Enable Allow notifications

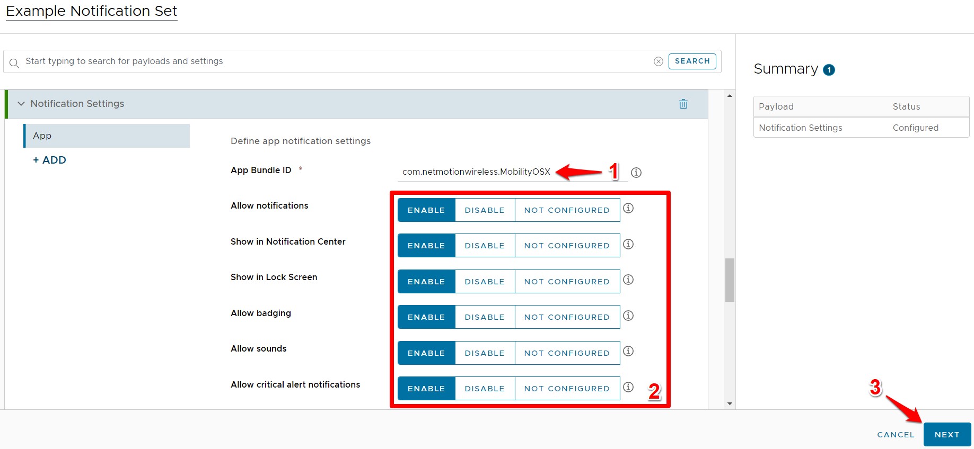pos(426,210)
